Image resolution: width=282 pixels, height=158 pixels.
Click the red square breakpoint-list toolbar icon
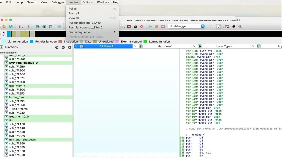(129, 27)
